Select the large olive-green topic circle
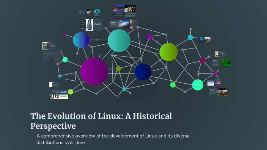The image size is (267, 150). (x=168, y=52)
